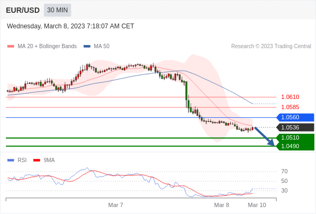This screenshot has width=316, height=214.
Task: Click the MA 50 legend label
Action: 102,47
